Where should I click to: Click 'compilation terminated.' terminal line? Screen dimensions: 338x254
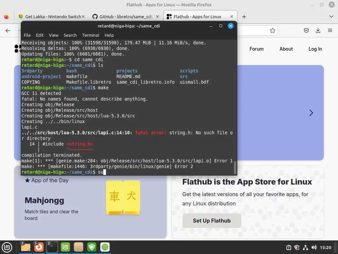pos(51,155)
